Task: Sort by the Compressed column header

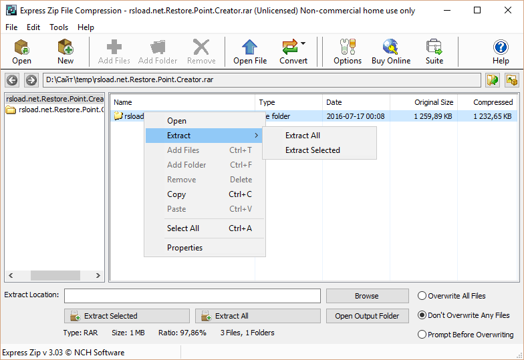Action: point(487,102)
